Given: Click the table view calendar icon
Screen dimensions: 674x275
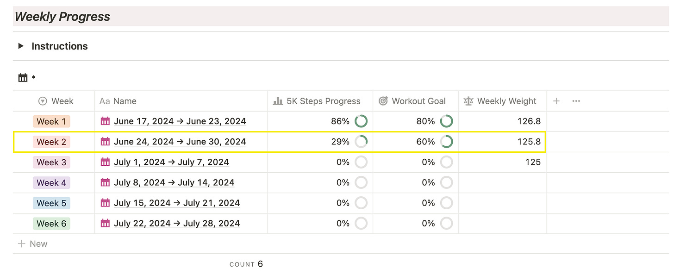Looking at the screenshot, I should (23, 78).
